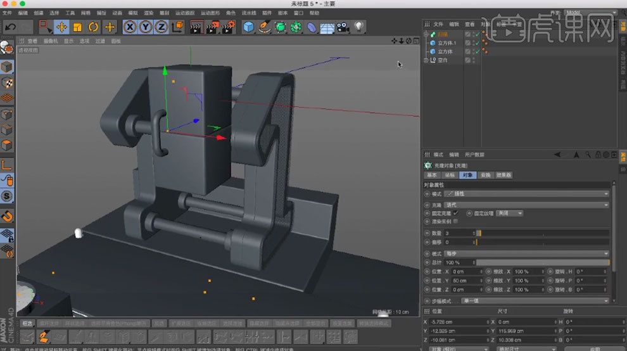Open the 克隆 dropdown set to 迭代
This screenshot has width=627, height=351.
pos(526,205)
